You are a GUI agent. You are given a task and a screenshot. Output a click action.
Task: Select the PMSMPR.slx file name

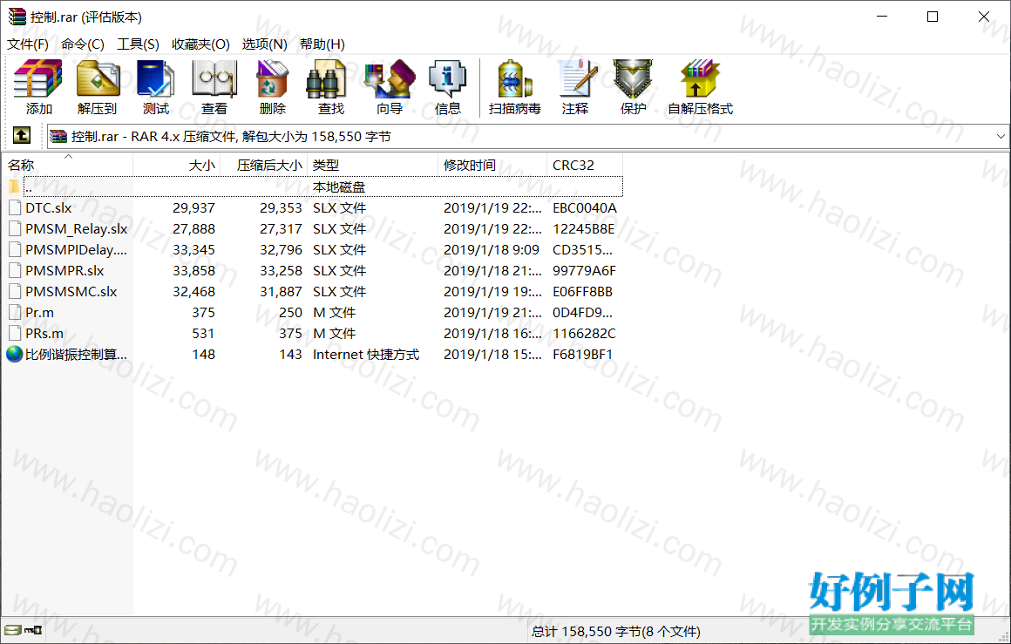64,271
